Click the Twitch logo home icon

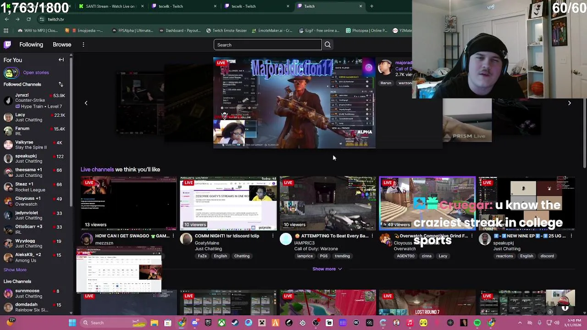point(7,44)
